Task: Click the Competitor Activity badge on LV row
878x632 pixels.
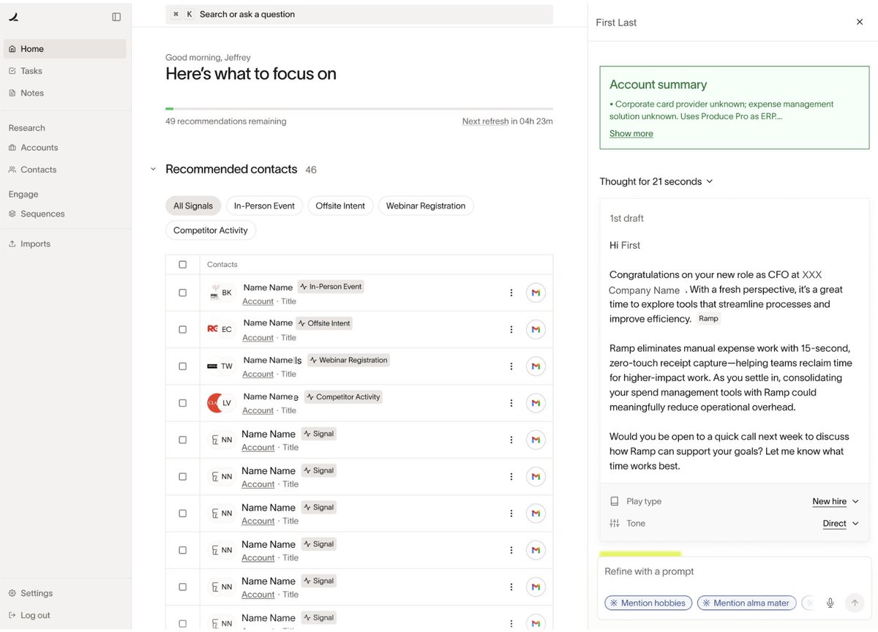Action: point(343,396)
